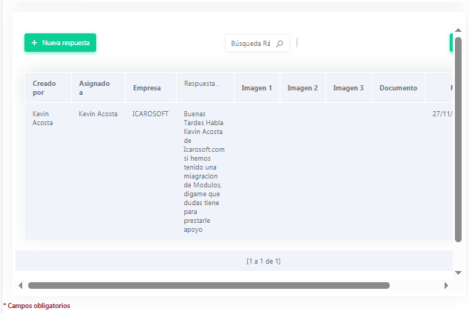Click the plus icon on Nueva respuesta

tap(34, 43)
